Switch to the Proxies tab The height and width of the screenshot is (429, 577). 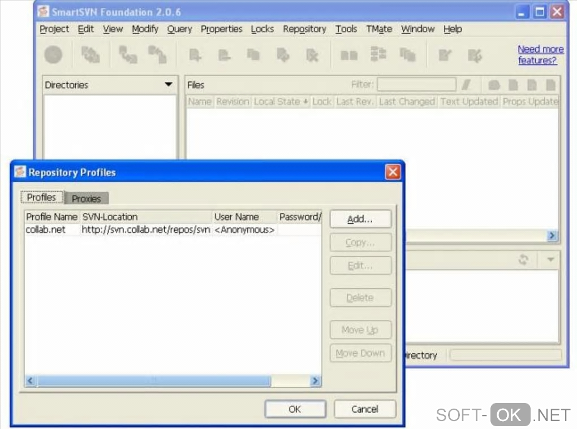(x=87, y=198)
